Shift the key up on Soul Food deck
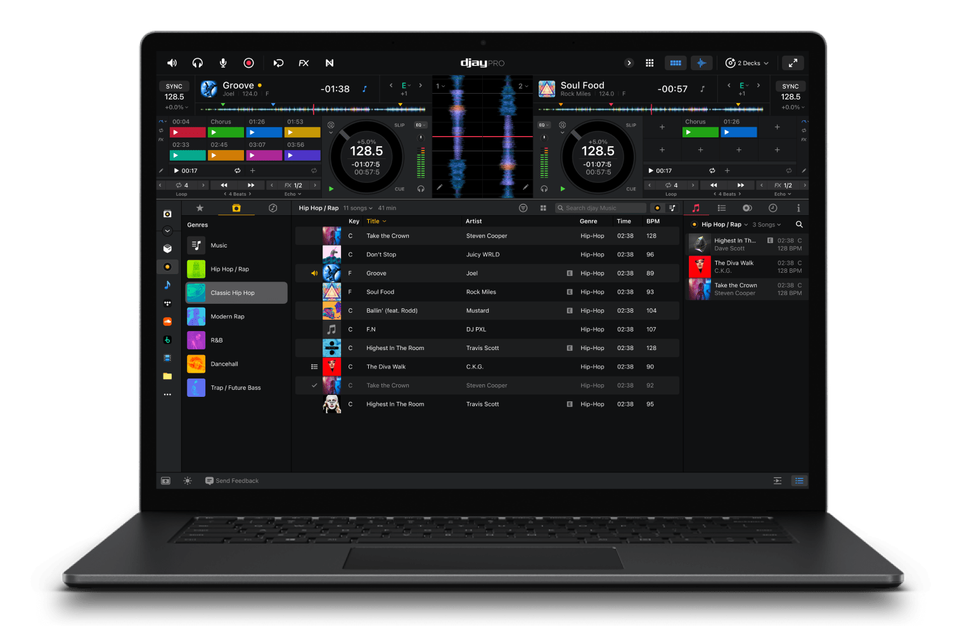This screenshot has width=955, height=626. click(x=759, y=85)
